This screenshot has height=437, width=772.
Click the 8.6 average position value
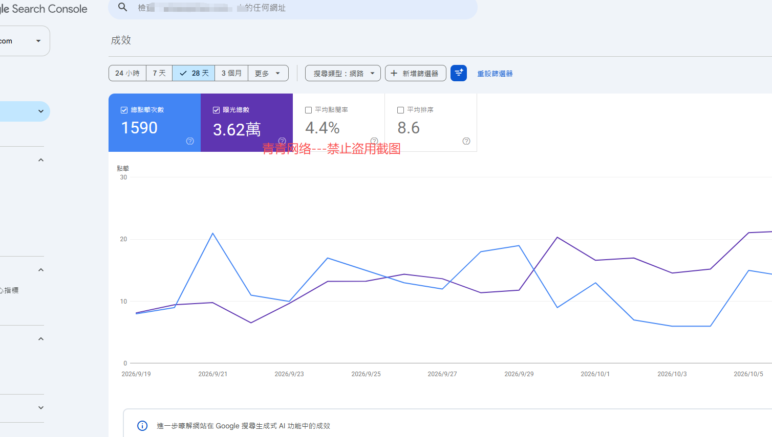tap(409, 128)
